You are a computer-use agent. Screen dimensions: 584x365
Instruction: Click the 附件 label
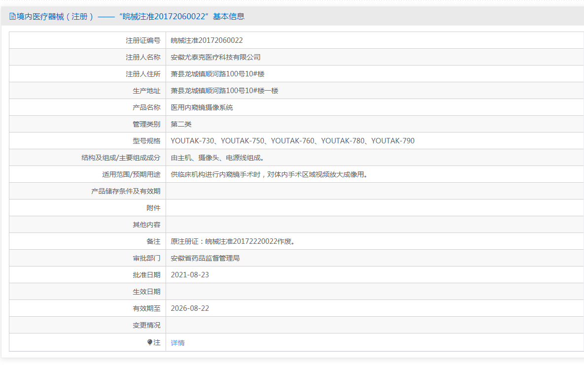[153, 208]
